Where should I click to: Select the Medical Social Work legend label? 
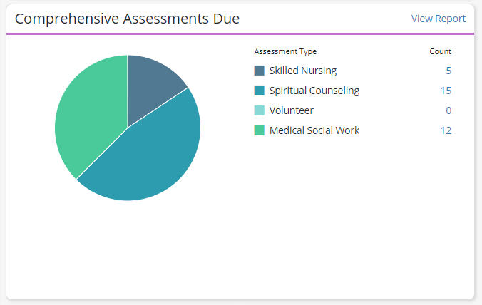click(314, 130)
